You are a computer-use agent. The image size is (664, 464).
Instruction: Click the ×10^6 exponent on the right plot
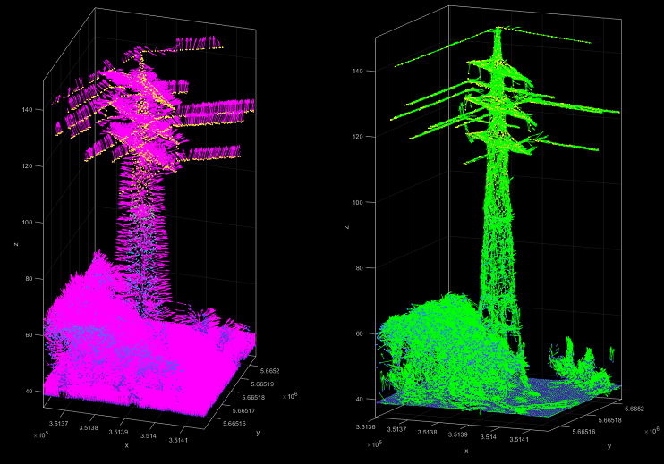point(651,430)
